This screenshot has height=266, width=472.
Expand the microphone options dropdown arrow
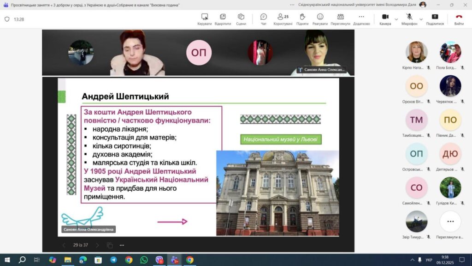421,19
